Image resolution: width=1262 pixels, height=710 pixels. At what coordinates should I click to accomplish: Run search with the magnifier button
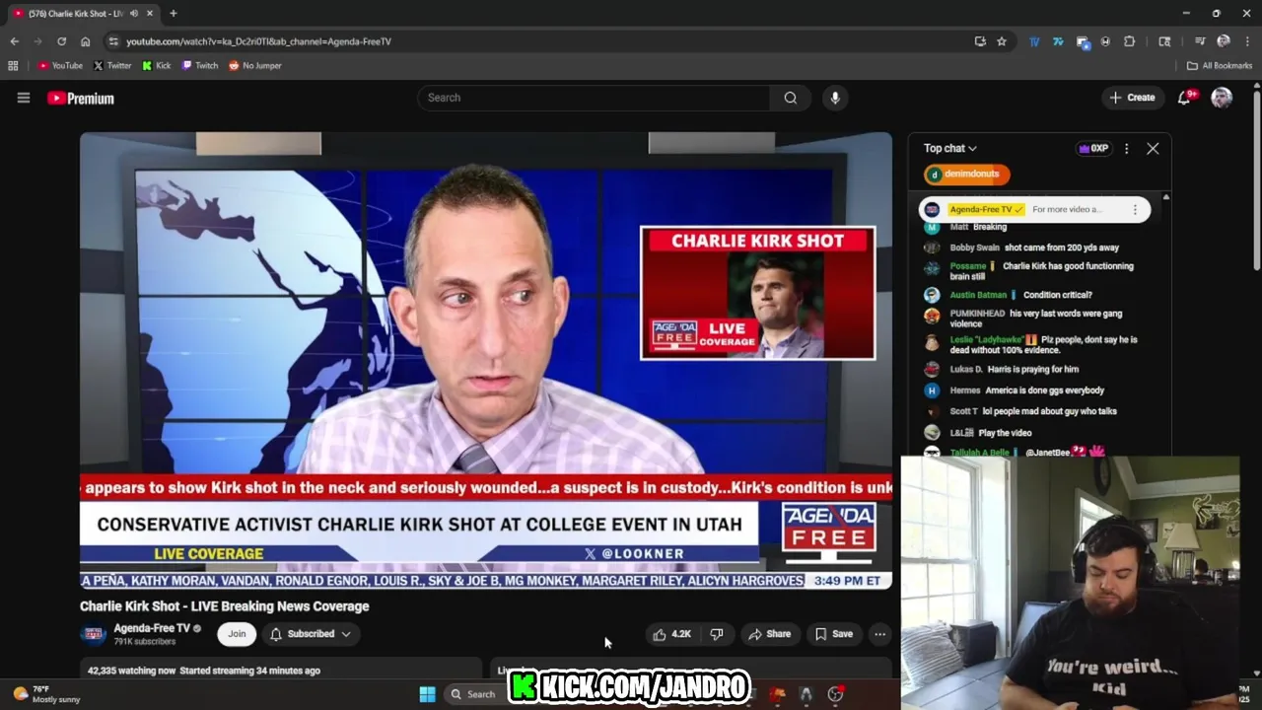tap(791, 98)
